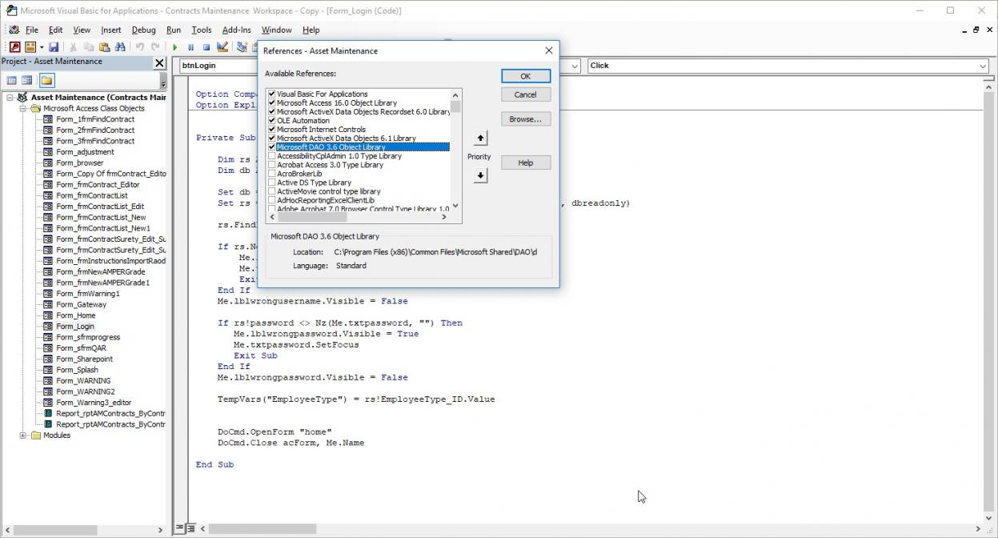
Task: Click the View Microsoft Access toolbar icon
Action: click(x=14, y=47)
